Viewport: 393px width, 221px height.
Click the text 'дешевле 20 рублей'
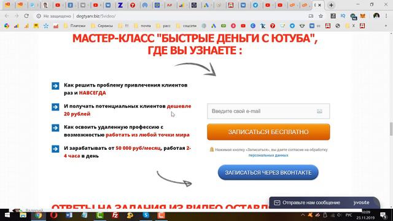pos(127,110)
